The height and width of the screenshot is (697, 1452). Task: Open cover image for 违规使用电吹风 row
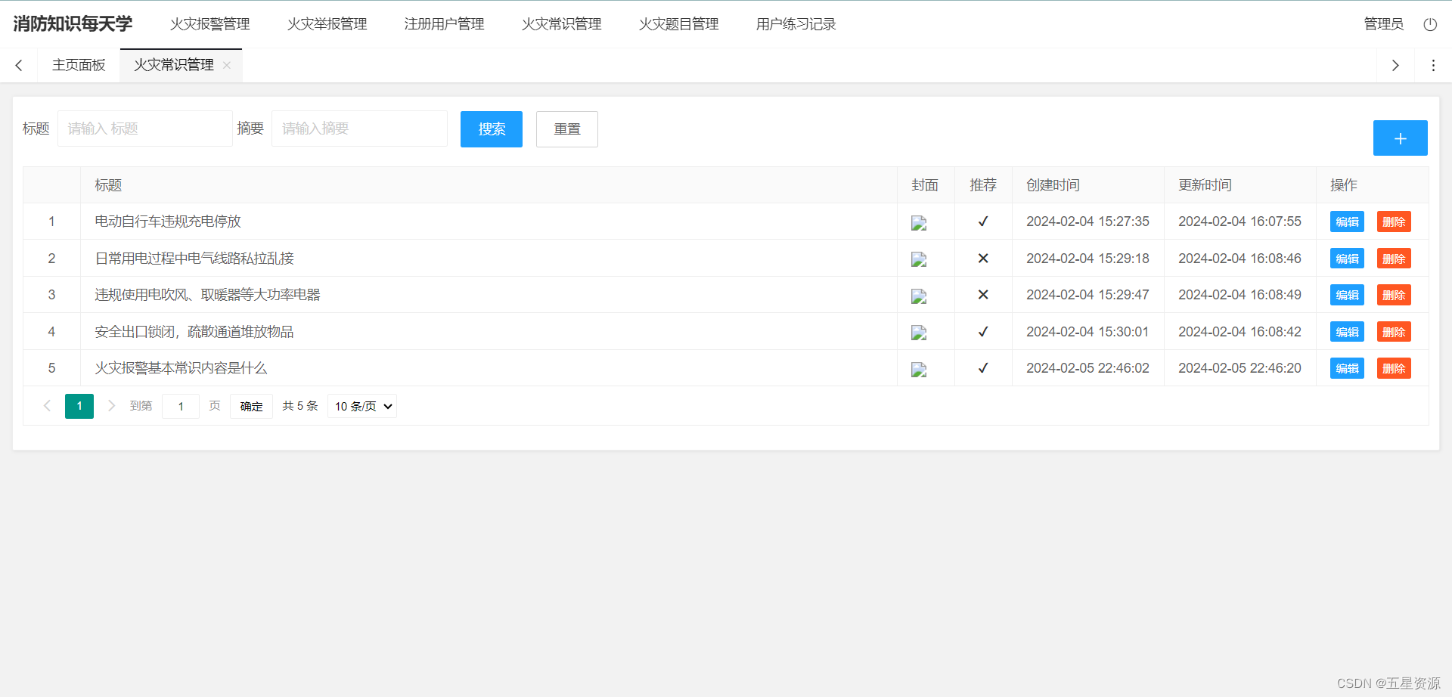(x=919, y=296)
